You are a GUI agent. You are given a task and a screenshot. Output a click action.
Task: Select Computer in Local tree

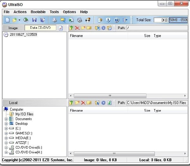[x=16, y=109]
